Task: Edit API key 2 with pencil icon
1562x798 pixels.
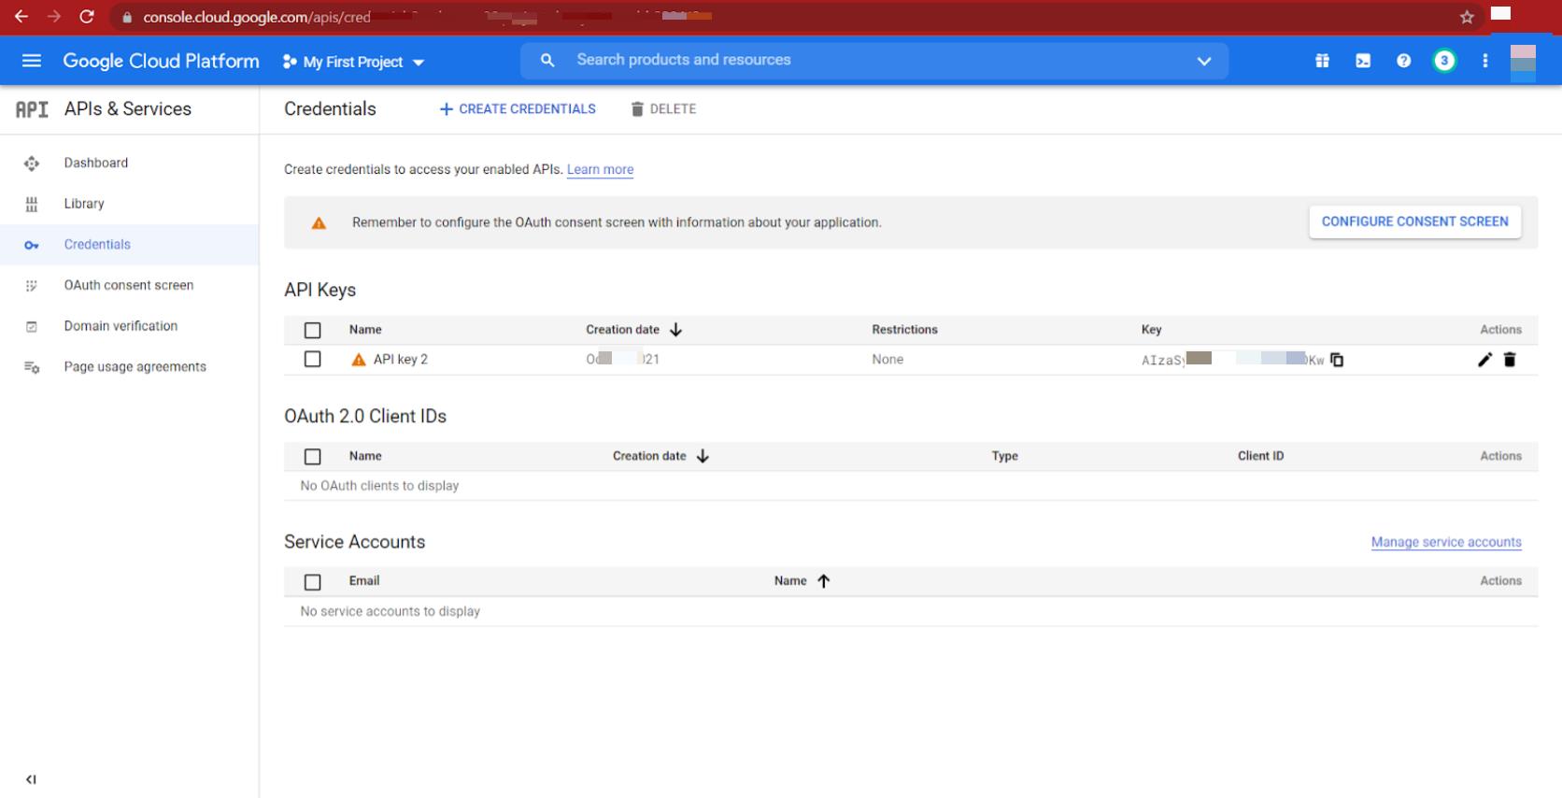Action: [x=1484, y=360]
